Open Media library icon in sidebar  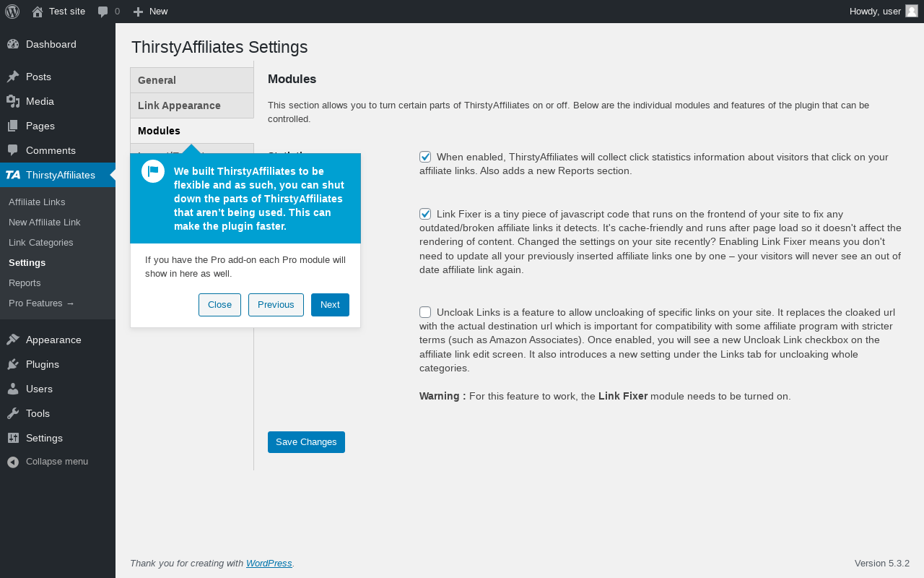[x=13, y=101]
